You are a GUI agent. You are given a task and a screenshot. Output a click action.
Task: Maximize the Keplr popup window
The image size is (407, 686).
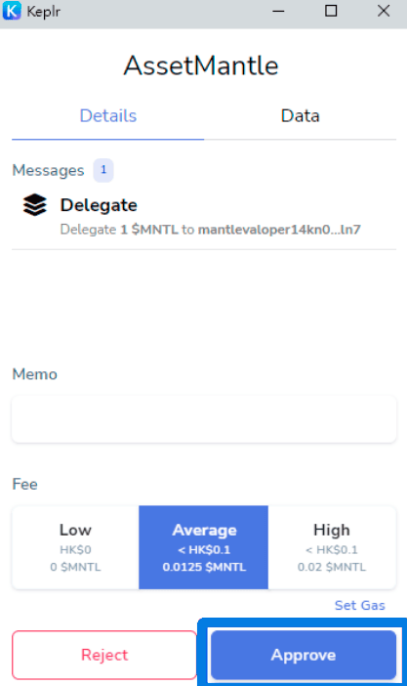pyautogui.click(x=331, y=11)
